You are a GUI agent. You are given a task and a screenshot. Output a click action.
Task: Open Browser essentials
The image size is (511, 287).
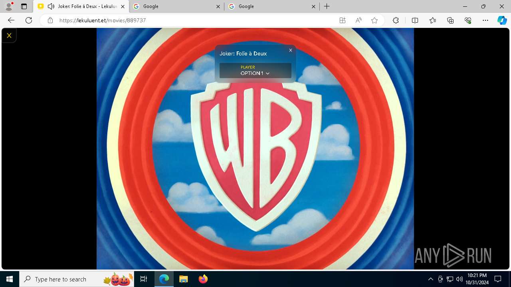pos(468,20)
